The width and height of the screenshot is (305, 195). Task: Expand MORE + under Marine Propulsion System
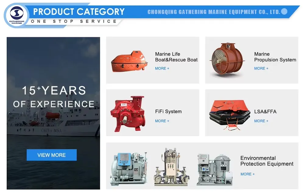(261, 68)
